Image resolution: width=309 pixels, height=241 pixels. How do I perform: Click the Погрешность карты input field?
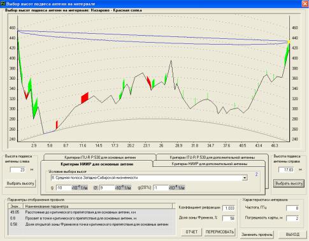click(292, 218)
